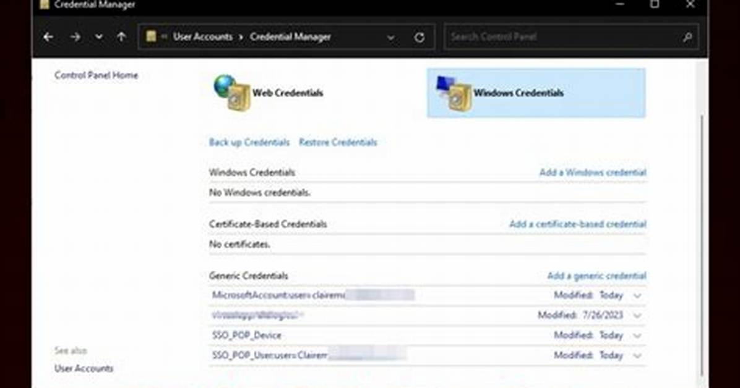Expand the MicrosoftAccount credential chevron

click(x=637, y=296)
